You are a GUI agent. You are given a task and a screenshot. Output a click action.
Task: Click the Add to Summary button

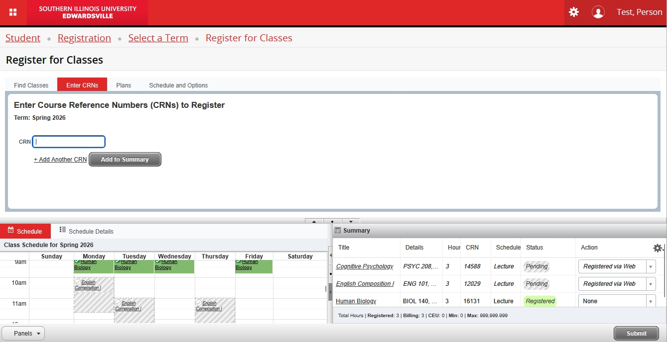tap(125, 160)
